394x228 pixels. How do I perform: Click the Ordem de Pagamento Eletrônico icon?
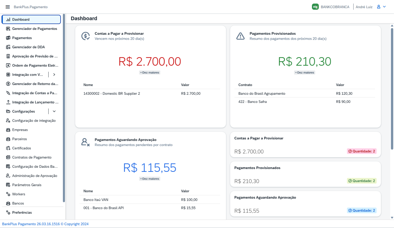[x=8, y=65]
